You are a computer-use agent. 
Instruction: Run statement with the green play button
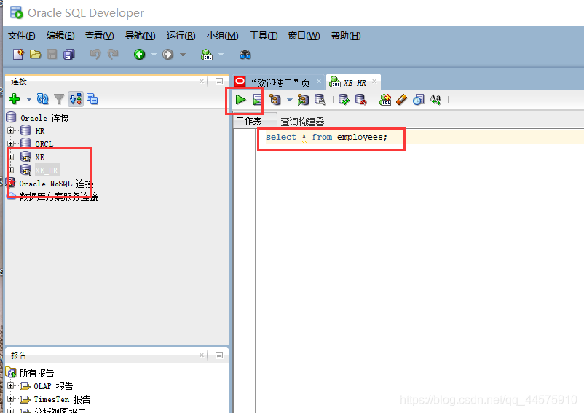point(240,100)
